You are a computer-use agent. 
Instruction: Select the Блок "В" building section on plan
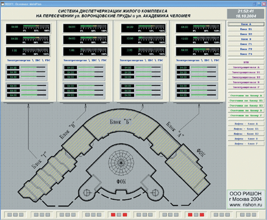[x=79, y=142]
